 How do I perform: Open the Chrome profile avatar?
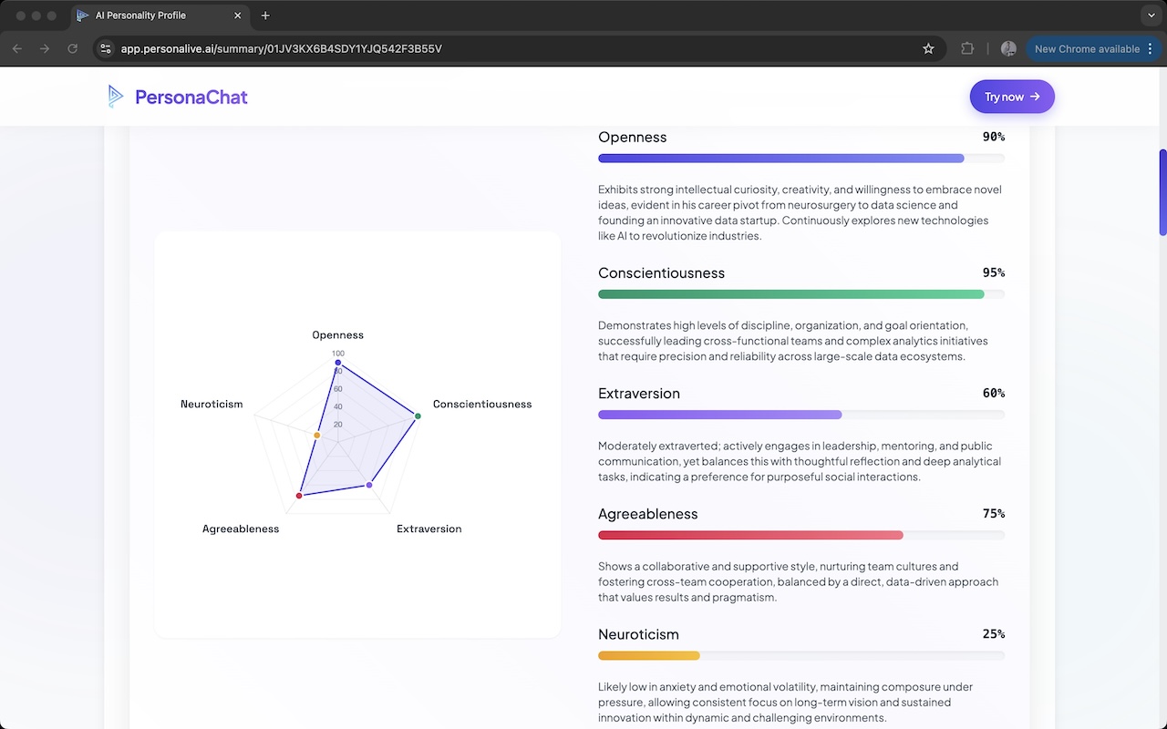1008,48
